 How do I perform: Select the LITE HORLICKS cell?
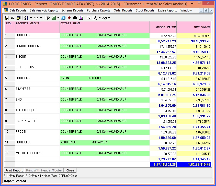tap(37, 68)
